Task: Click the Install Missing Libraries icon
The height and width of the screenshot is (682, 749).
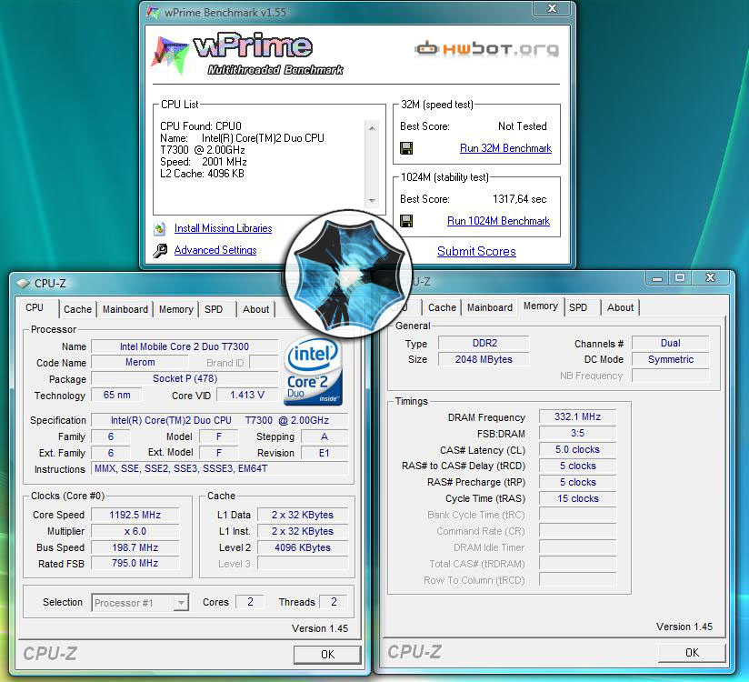Action: coord(160,228)
